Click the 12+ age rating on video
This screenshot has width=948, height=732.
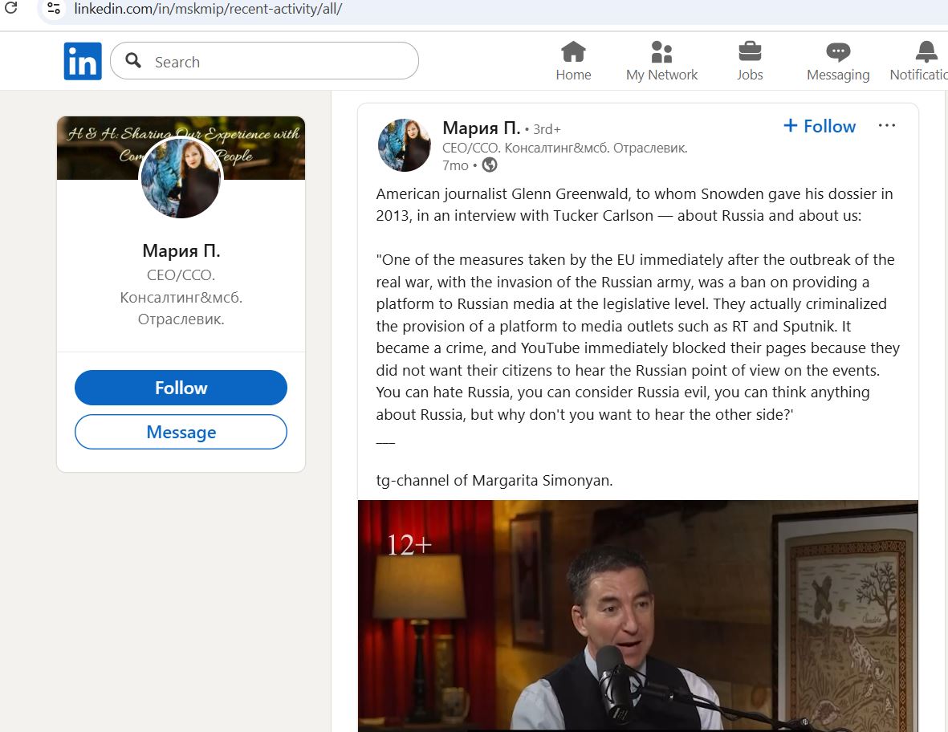pos(409,545)
